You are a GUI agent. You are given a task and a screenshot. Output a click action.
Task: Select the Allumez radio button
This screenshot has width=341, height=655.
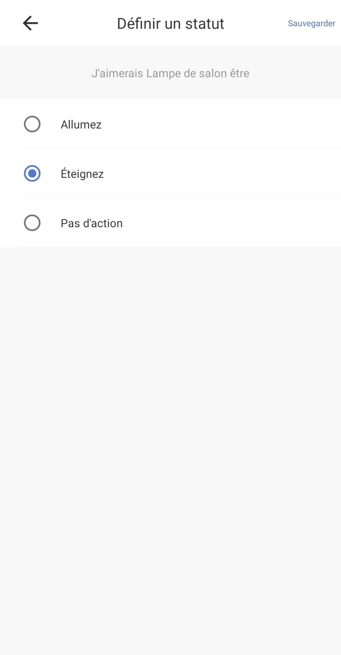(x=32, y=124)
